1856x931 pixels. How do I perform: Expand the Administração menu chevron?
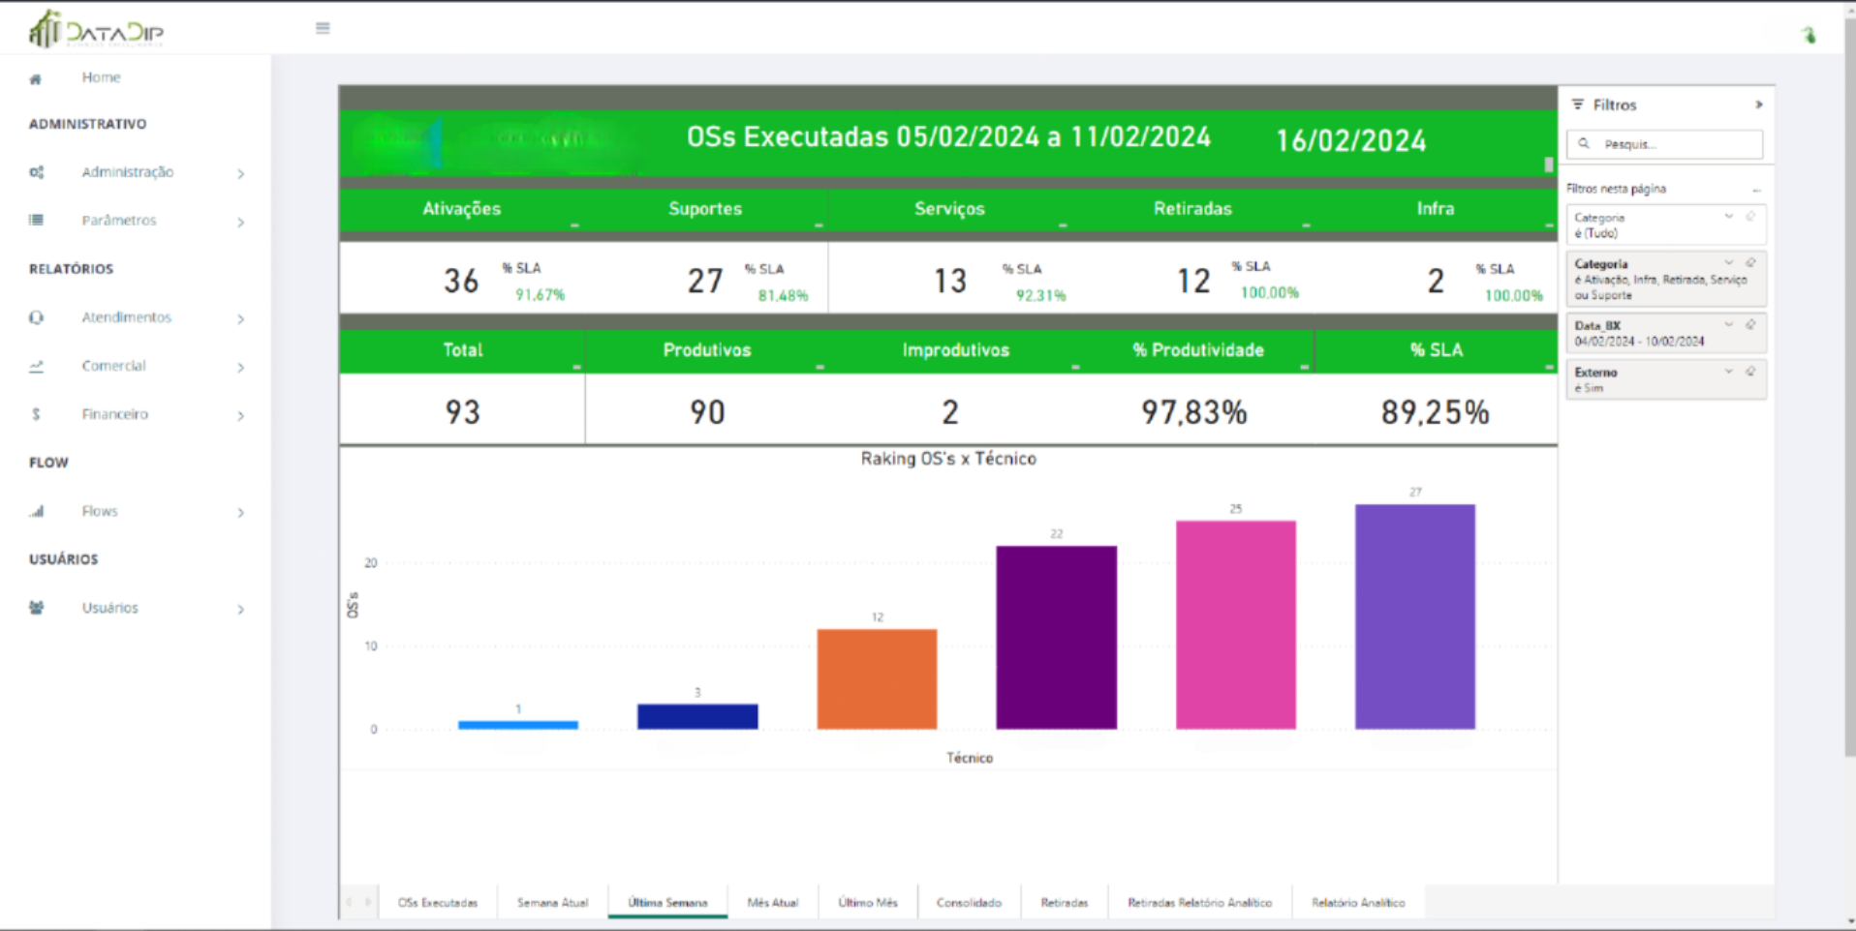[x=240, y=173]
